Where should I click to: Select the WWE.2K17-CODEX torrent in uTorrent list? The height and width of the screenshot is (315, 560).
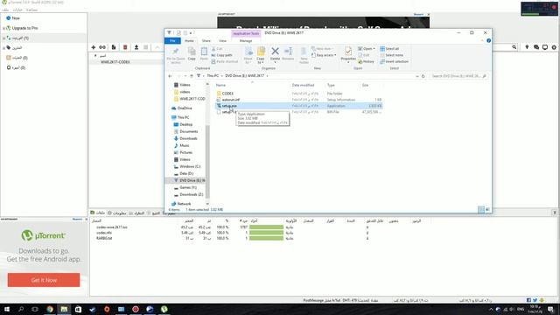coord(115,62)
